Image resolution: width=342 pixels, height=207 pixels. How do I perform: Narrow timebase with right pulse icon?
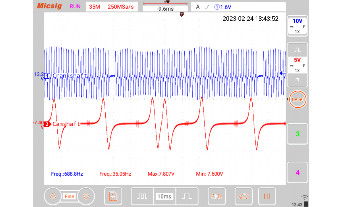click(x=187, y=196)
